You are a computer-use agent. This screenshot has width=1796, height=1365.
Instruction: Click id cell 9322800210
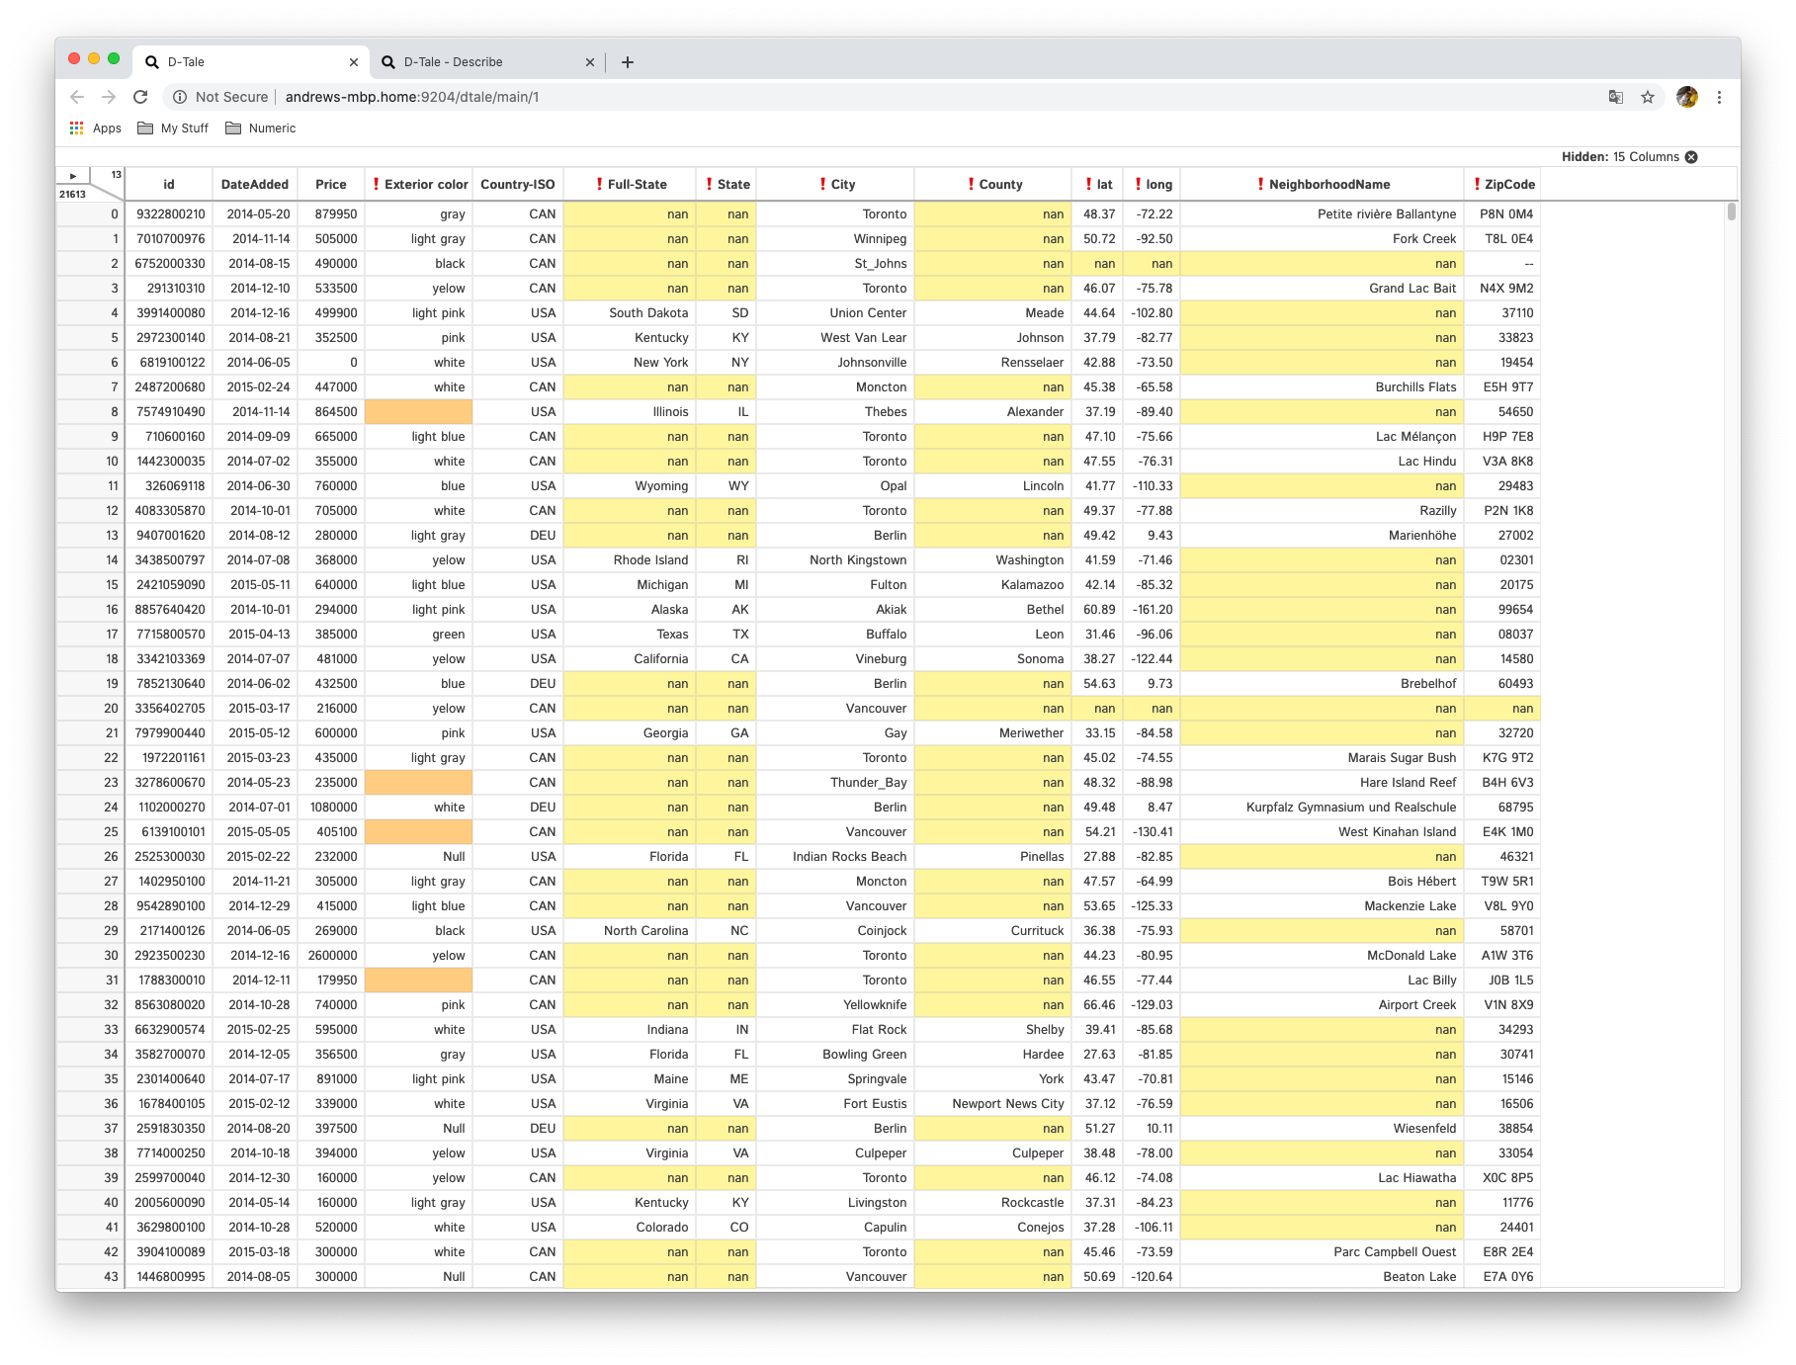click(169, 214)
